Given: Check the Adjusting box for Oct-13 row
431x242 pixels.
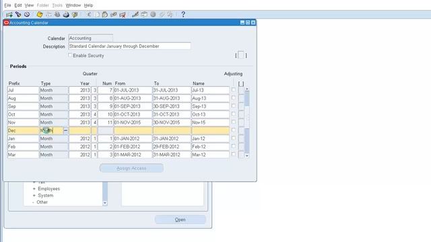Looking at the screenshot, I should coord(234,114).
